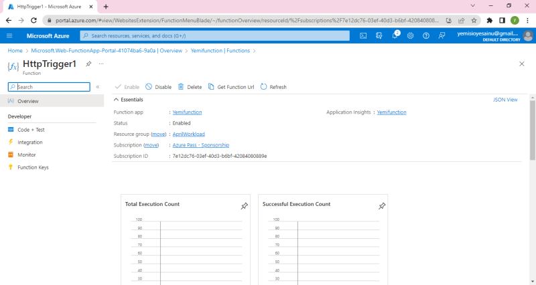Open the AprilWorkload resource group
Screen dimensions: 536x285
189,134
